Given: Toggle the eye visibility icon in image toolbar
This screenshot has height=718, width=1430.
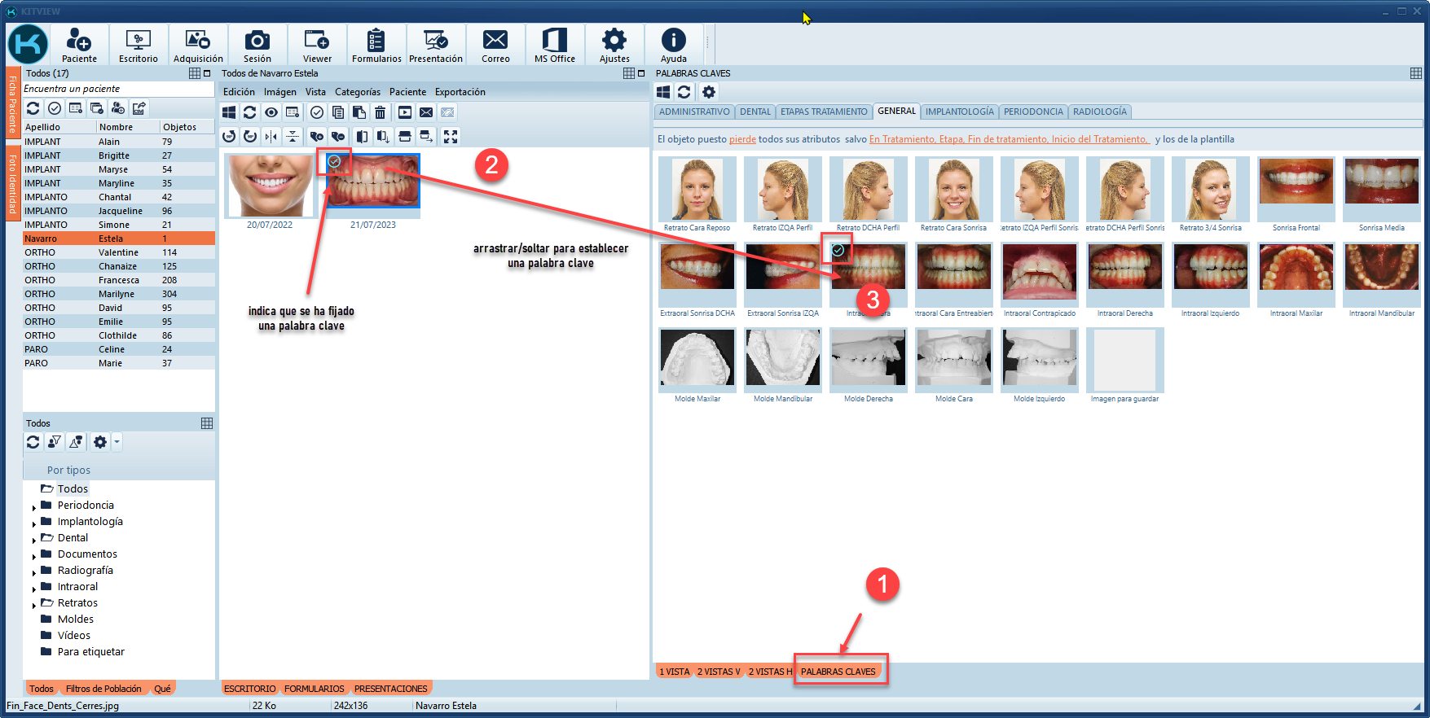Looking at the screenshot, I should (271, 112).
